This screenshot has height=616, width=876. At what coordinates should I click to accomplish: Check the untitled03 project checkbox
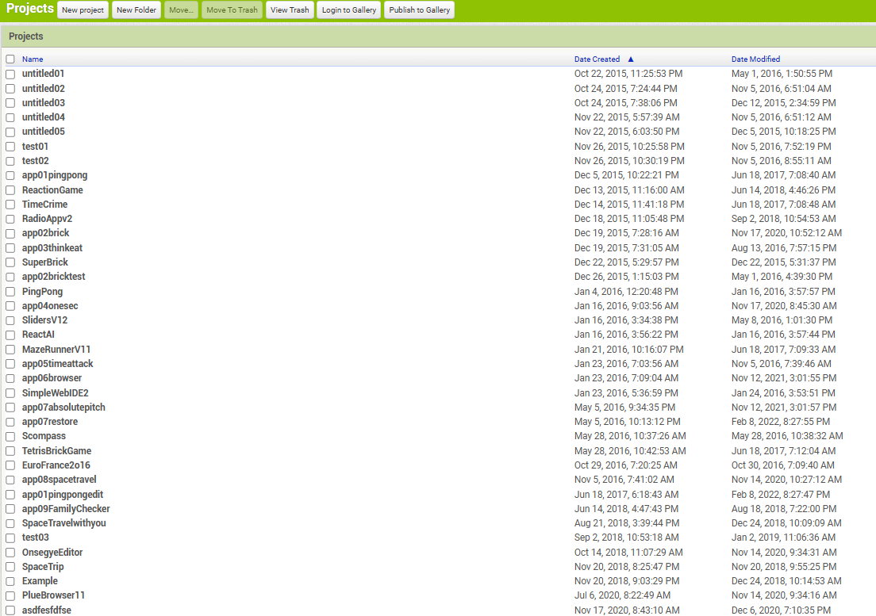(10, 103)
